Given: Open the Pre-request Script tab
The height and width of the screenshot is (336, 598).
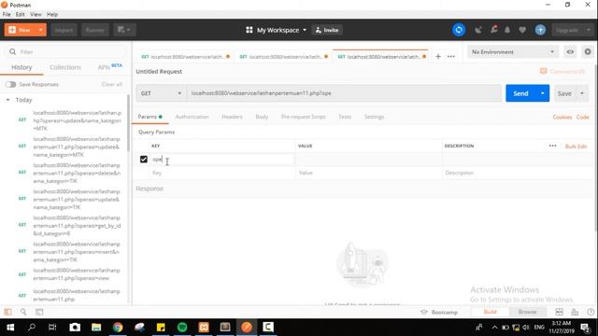Looking at the screenshot, I should 303,117.
